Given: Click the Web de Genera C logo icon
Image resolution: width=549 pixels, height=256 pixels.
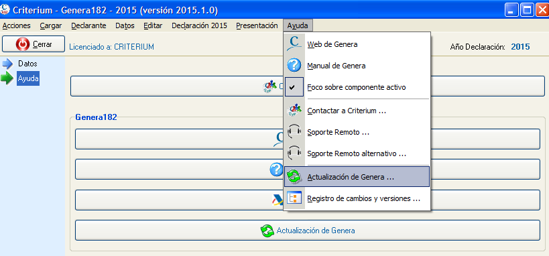Looking at the screenshot, I should 294,44.
